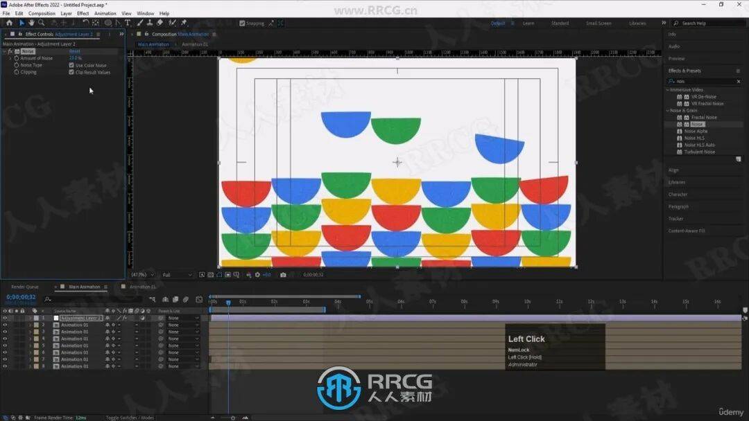Hide Adjustment Layer 2 with eye icon
This screenshot has width=749, height=421.
5,318
